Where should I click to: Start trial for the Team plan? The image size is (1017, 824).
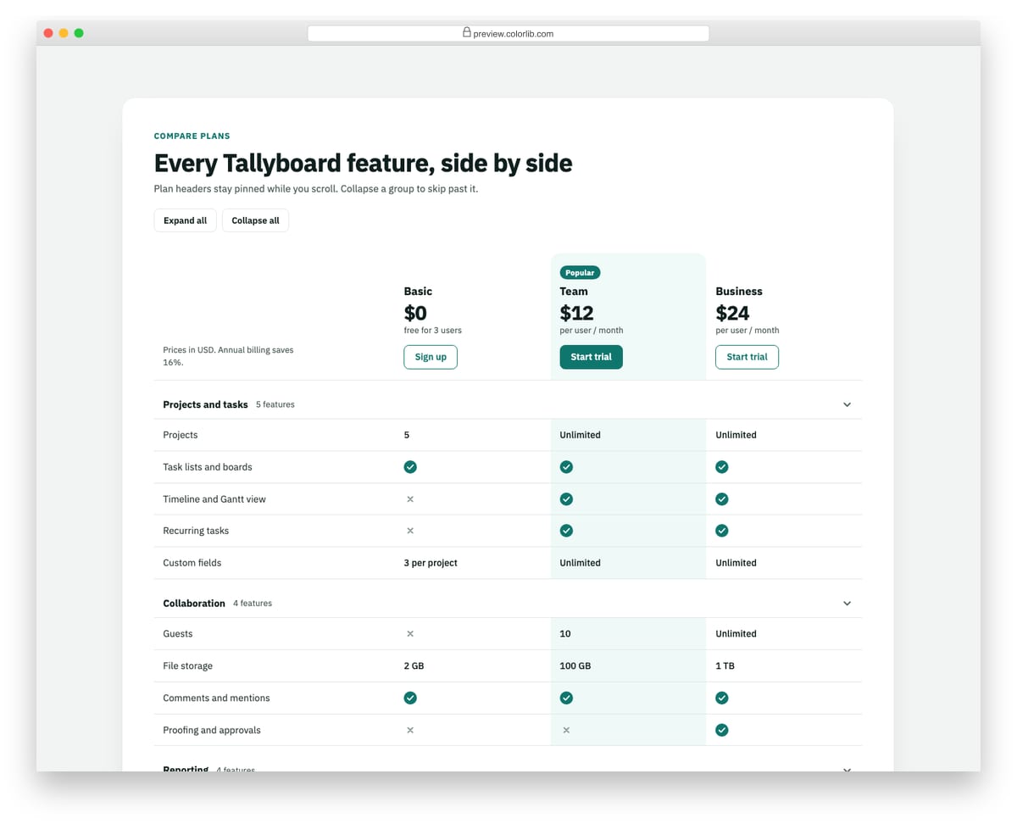(x=591, y=357)
